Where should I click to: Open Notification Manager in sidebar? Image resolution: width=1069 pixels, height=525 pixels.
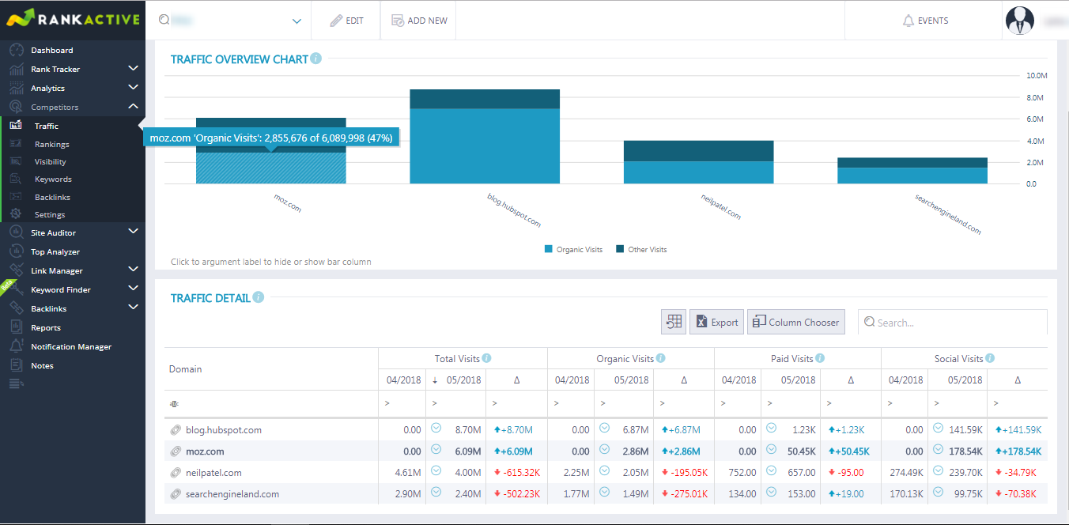[x=71, y=347]
